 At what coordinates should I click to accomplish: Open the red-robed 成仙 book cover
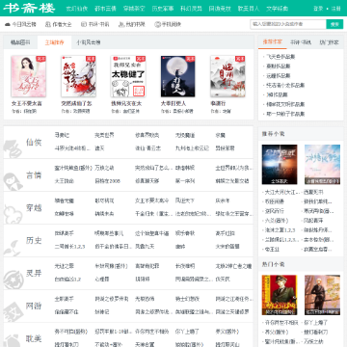click(x=78, y=76)
